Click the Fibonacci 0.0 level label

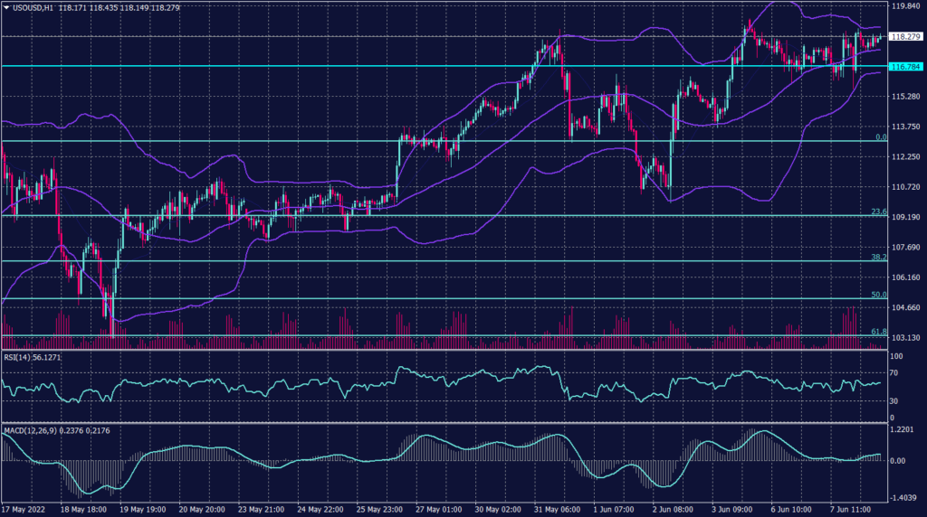coord(880,137)
